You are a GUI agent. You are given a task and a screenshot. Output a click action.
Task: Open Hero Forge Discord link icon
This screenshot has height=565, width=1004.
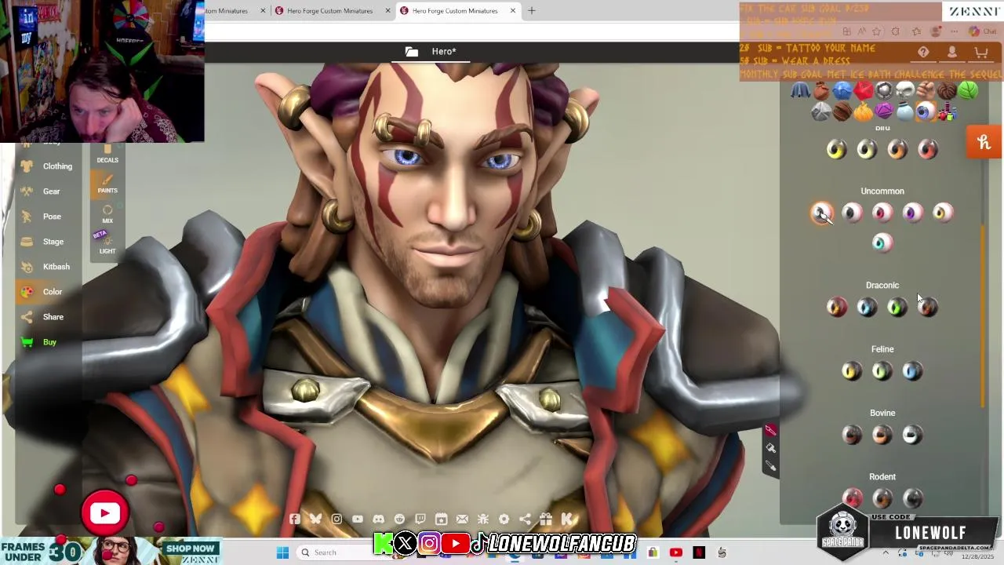[x=379, y=519]
